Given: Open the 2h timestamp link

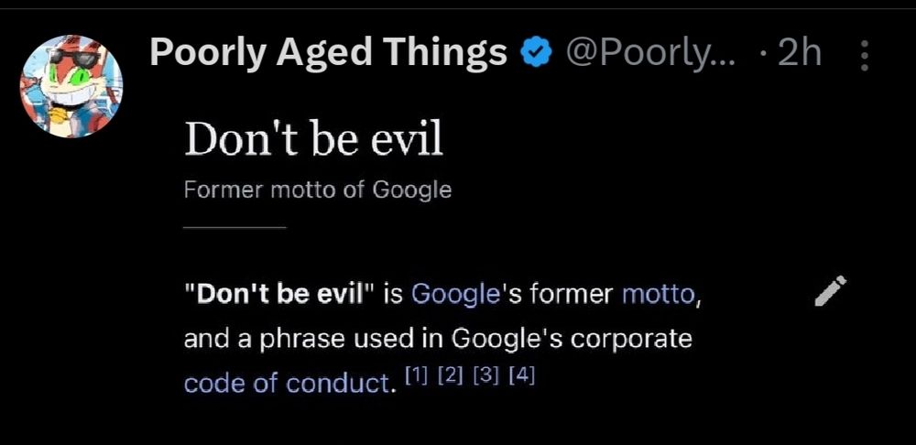Looking at the screenshot, I should pos(800,52).
